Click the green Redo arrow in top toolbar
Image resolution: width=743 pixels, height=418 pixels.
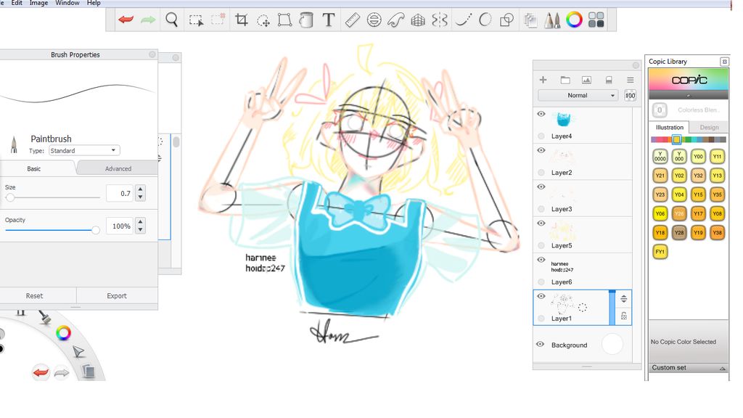pos(148,20)
